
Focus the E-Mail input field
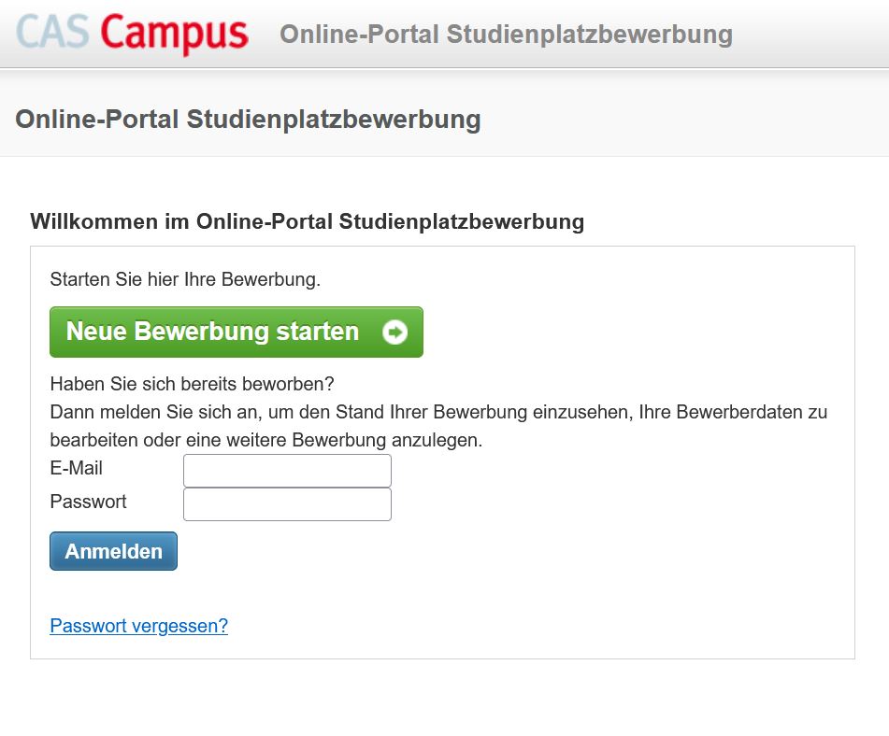tap(287, 470)
